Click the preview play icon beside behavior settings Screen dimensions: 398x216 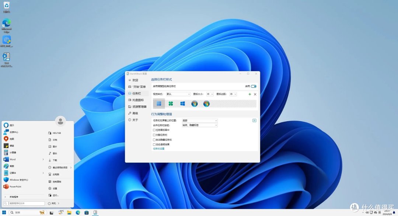[254, 121]
